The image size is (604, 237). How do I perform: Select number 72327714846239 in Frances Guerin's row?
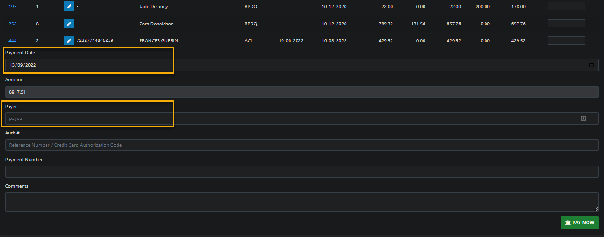[94, 40]
